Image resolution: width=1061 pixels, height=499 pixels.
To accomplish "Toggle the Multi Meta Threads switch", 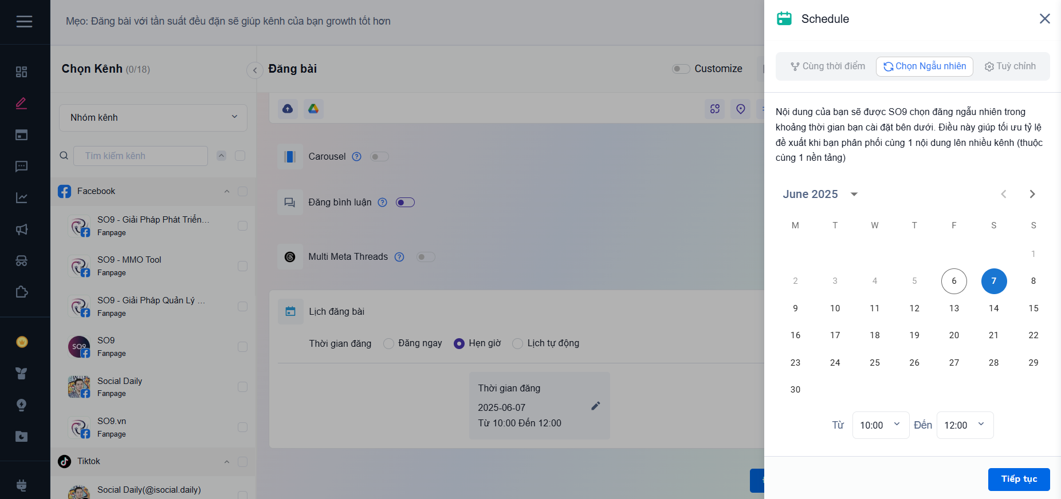I will click(x=426, y=257).
